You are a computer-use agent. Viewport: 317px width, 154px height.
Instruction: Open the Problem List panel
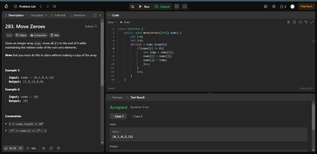25,6
